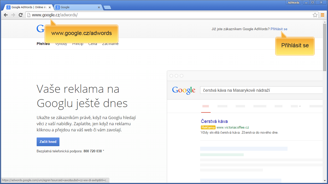This screenshot has height=184, width=328.
Task: Close the second Google tab
Action: pyautogui.click(x=99, y=7)
